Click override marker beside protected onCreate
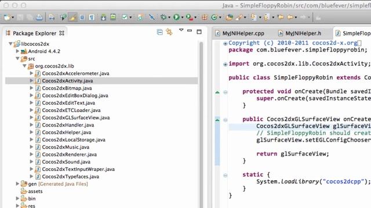 point(217,92)
